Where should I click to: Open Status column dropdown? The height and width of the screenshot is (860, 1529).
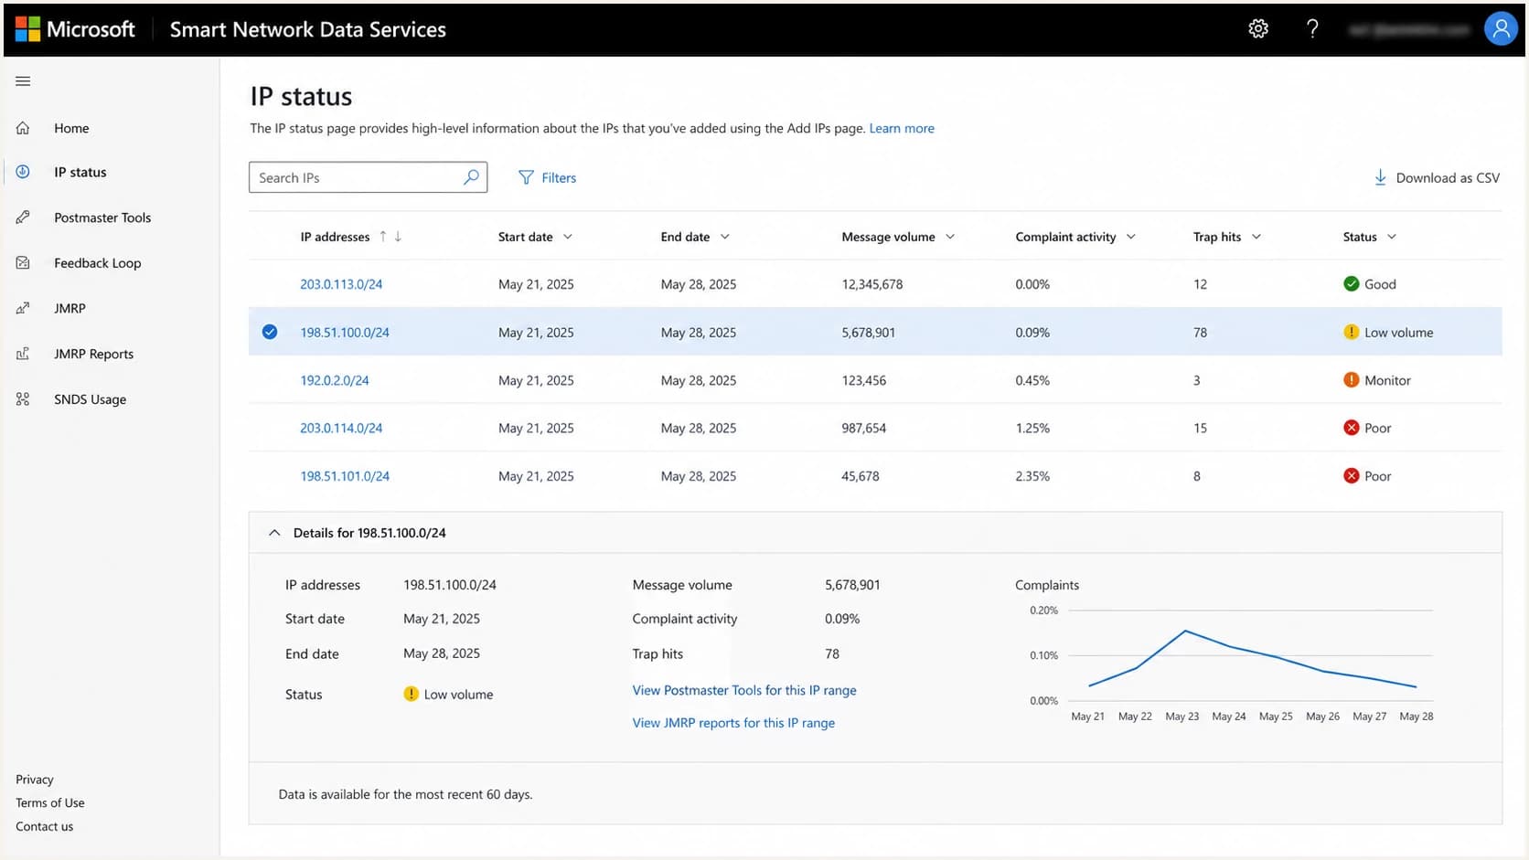pyautogui.click(x=1392, y=237)
